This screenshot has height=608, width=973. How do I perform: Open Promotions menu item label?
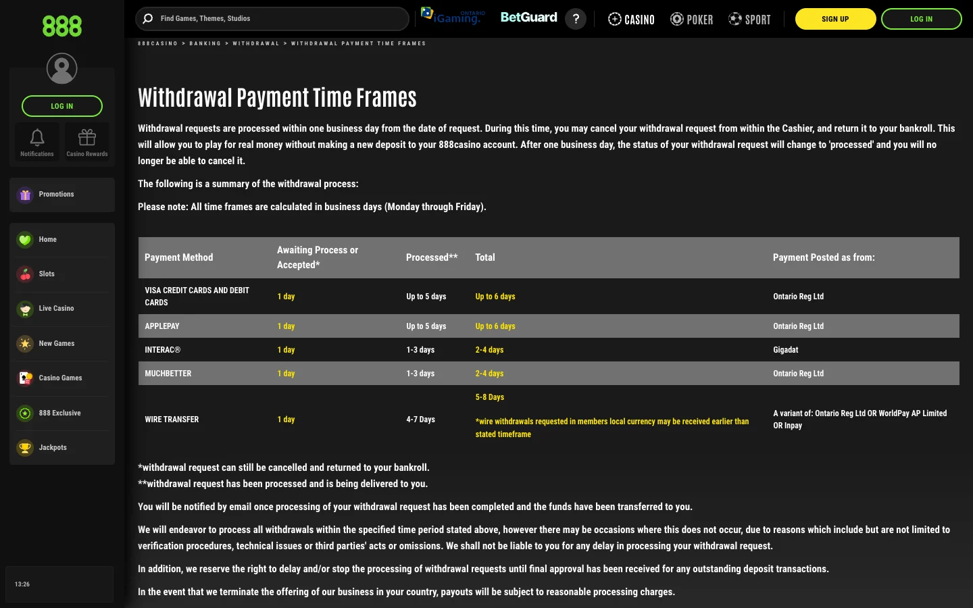click(x=56, y=195)
